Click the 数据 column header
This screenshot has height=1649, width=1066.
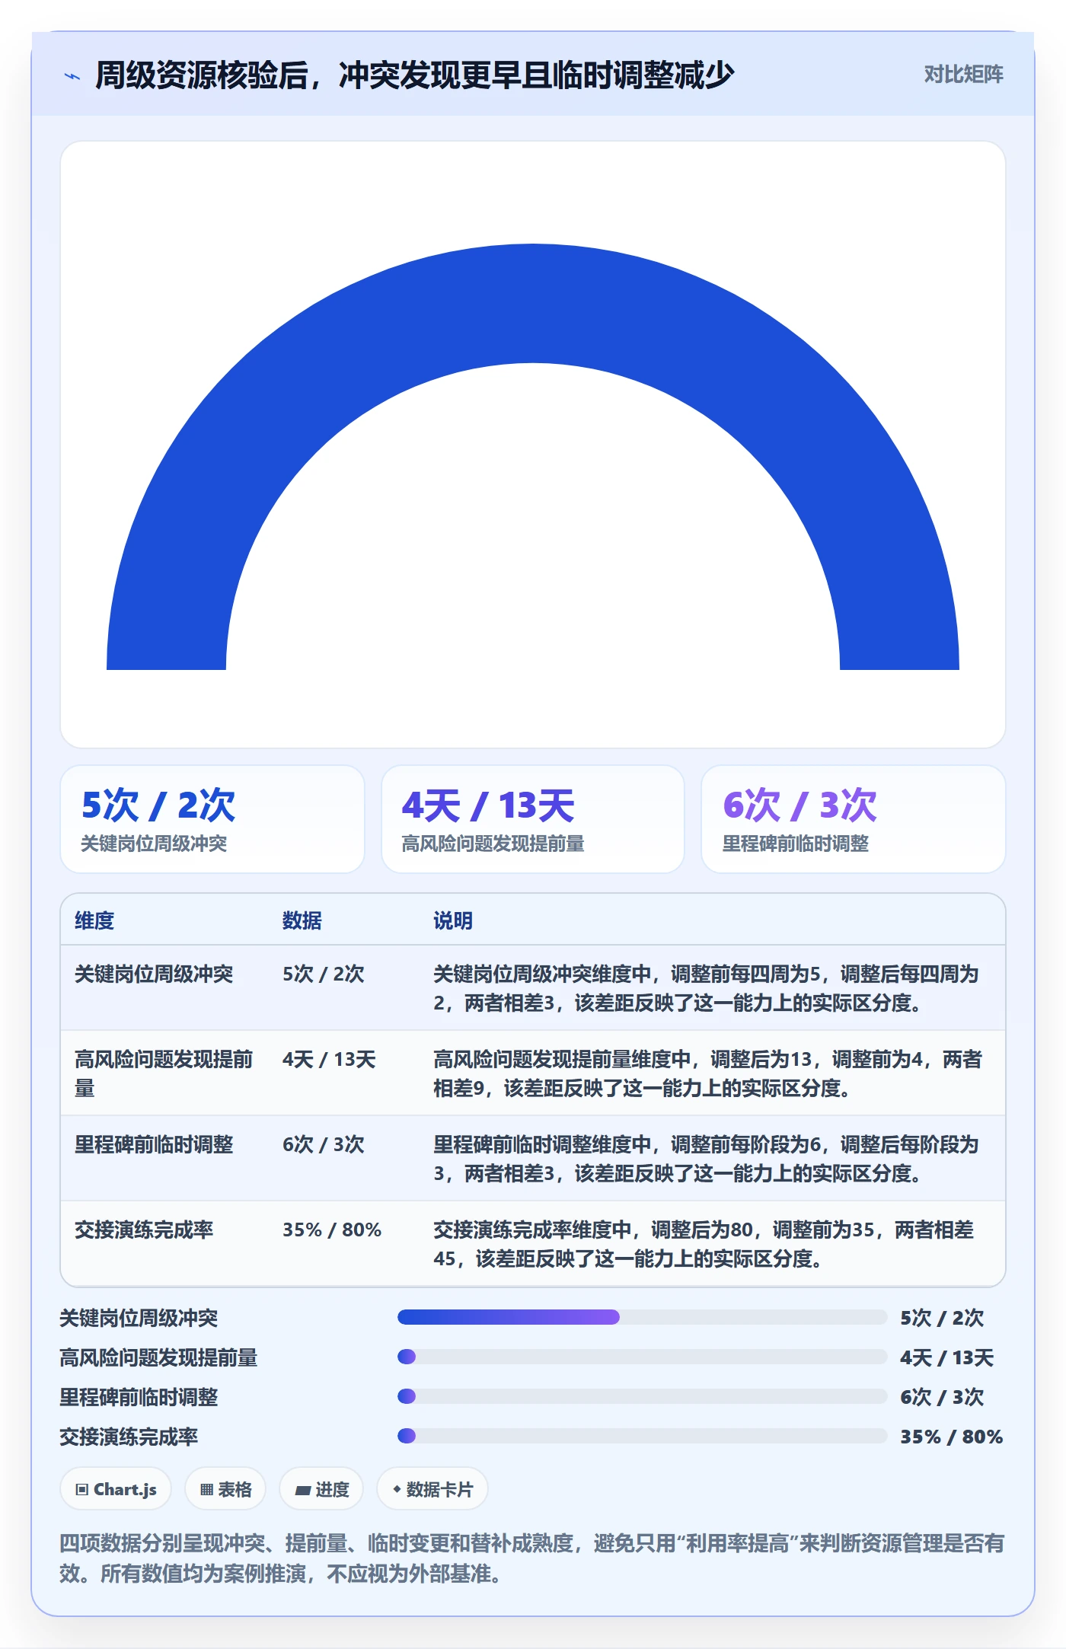click(302, 920)
